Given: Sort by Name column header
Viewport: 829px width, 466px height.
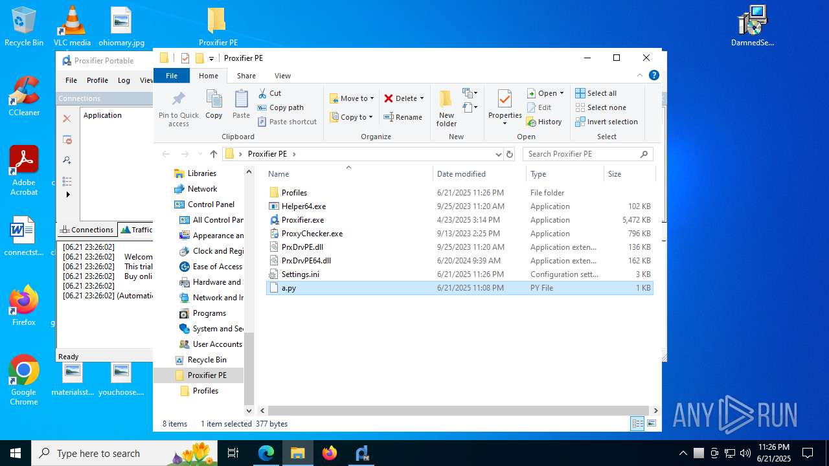Looking at the screenshot, I should 348,174.
